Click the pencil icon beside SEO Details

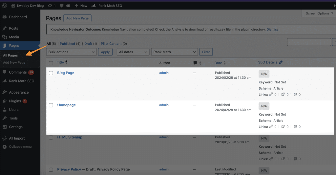(281, 62)
